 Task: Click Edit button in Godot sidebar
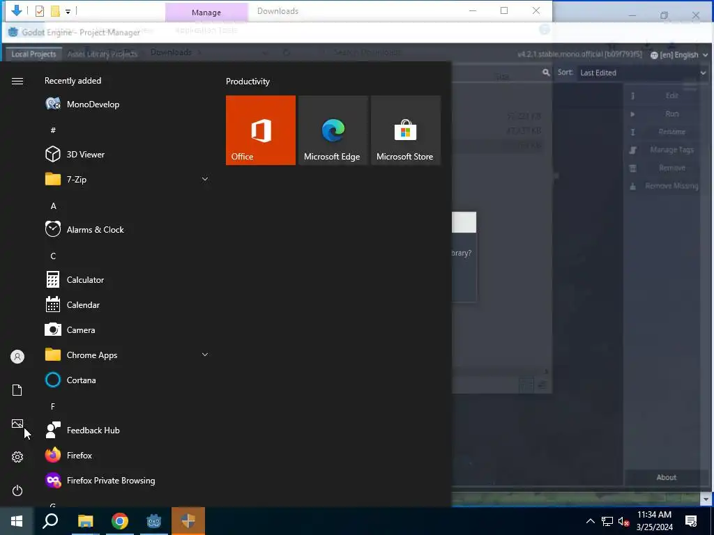665,95
